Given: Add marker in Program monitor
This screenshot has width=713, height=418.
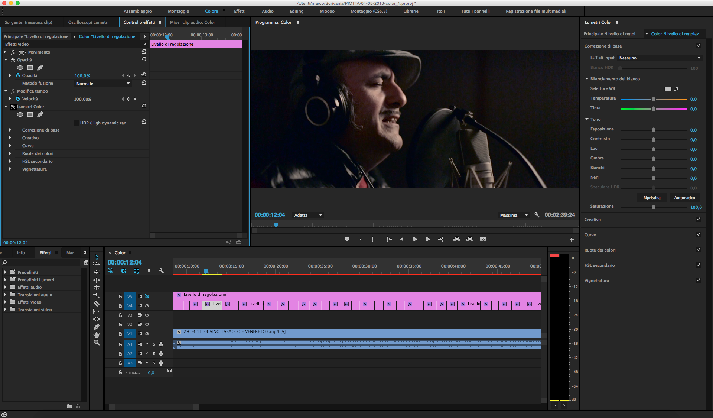Looking at the screenshot, I should click(347, 239).
